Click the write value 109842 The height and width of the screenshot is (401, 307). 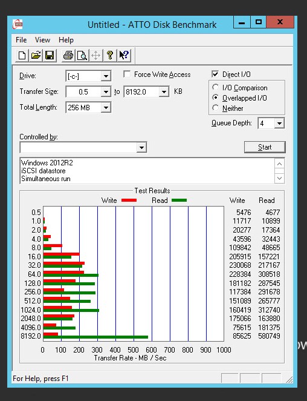pos(240,248)
